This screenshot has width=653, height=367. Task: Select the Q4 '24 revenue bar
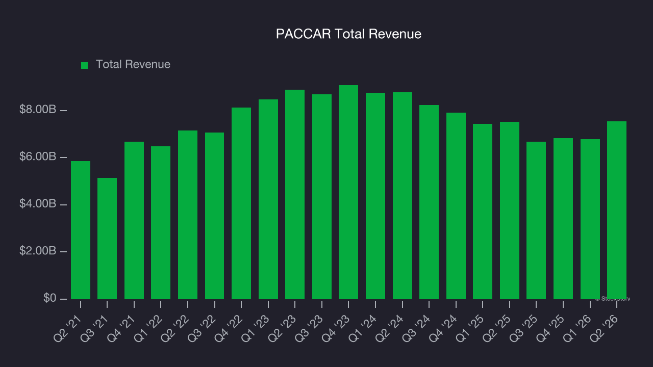(x=456, y=206)
